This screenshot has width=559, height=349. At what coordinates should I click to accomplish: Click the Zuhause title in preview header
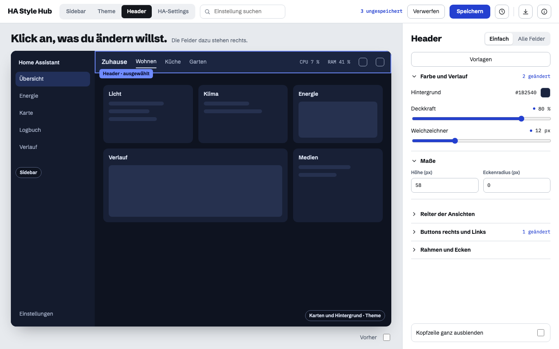pos(114,62)
